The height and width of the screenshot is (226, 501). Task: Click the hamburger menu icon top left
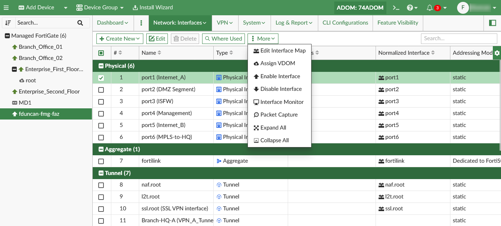(x=6, y=7)
